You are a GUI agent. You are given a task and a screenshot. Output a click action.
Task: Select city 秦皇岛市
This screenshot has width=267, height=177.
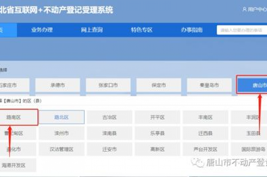pos(209,85)
